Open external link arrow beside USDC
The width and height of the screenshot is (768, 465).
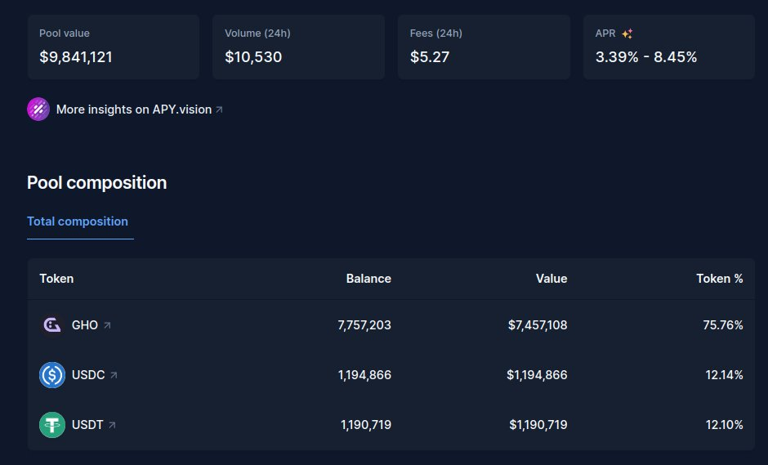point(114,375)
